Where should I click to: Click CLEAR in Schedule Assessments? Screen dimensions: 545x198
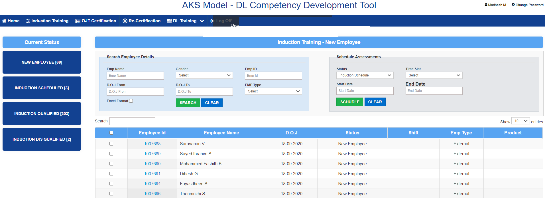point(375,102)
